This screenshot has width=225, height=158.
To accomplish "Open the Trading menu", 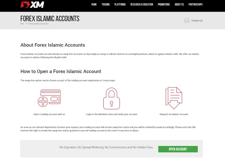I will pyautogui.click(x=106, y=5).
